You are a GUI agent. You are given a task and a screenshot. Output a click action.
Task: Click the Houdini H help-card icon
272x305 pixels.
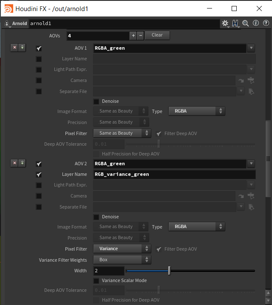coord(235,23)
